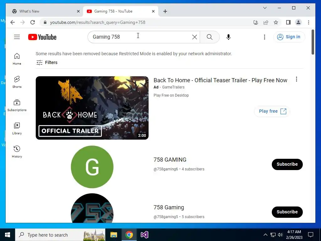This screenshot has width=321, height=241.
Task: Open File Explorer from the taskbar
Action: (113, 235)
